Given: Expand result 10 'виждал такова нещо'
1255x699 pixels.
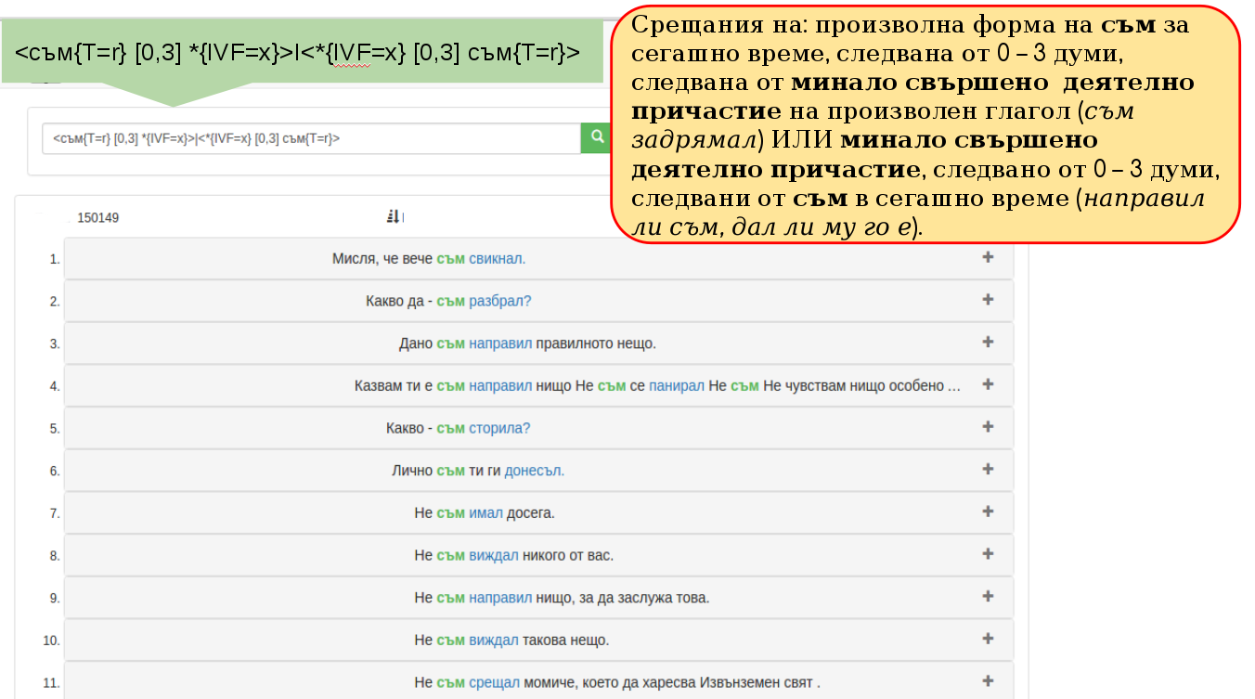Looking at the screenshot, I should point(988,640).
